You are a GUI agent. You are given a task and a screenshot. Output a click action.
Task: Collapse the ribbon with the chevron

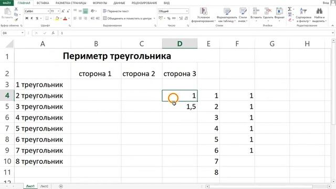[x=332, y=26]
